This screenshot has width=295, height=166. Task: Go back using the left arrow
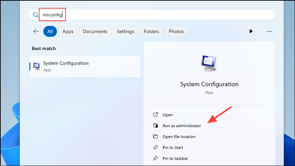(x=36, y=31)
